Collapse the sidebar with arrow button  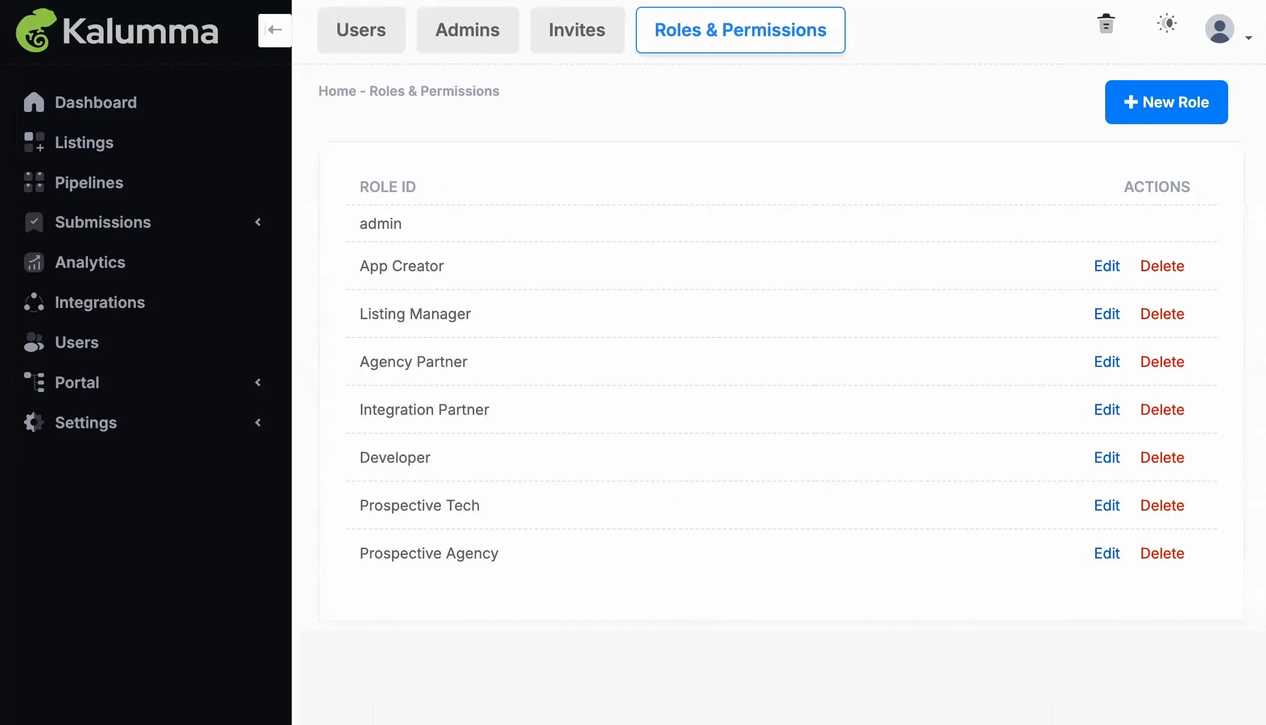(x=274, y=30)
